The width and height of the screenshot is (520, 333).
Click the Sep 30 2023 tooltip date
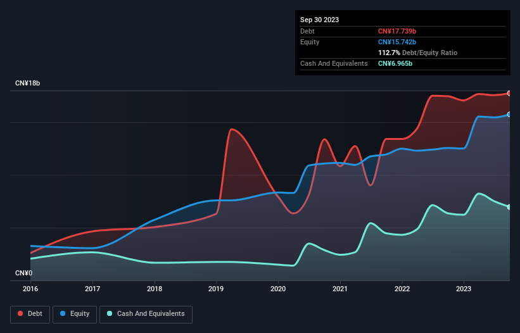pos(319,20)
